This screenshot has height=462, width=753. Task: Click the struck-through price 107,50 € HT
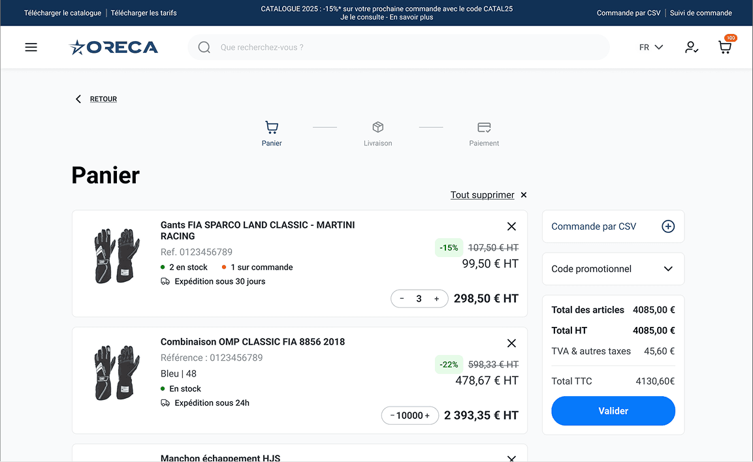click(x=493, y=247)
